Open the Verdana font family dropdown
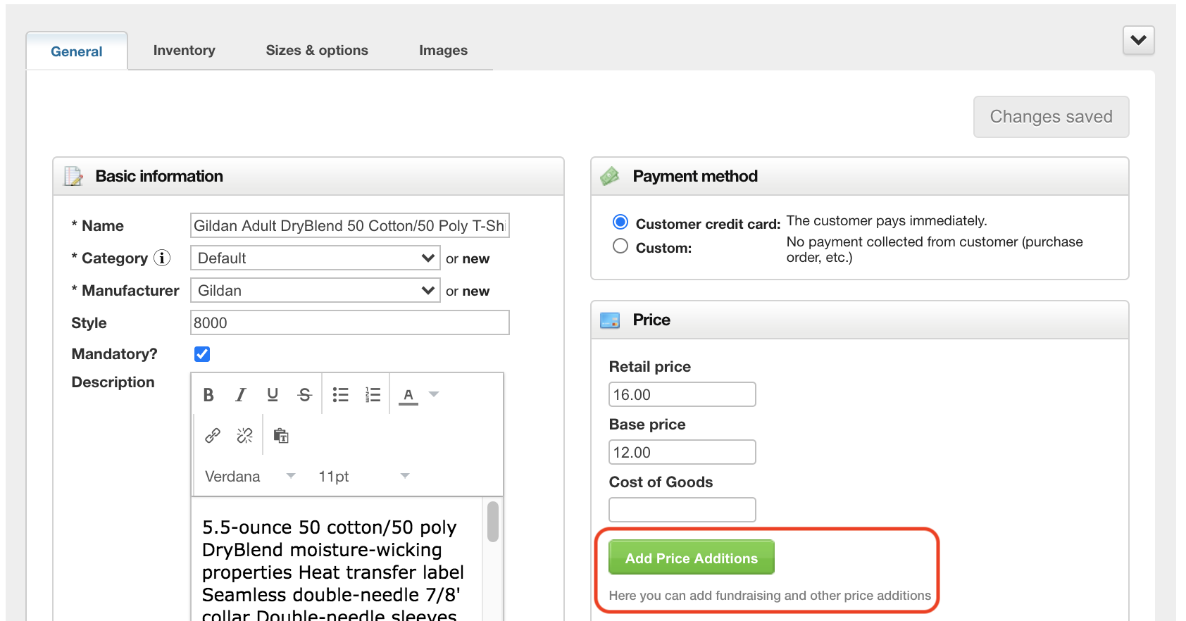 point(250,477)
